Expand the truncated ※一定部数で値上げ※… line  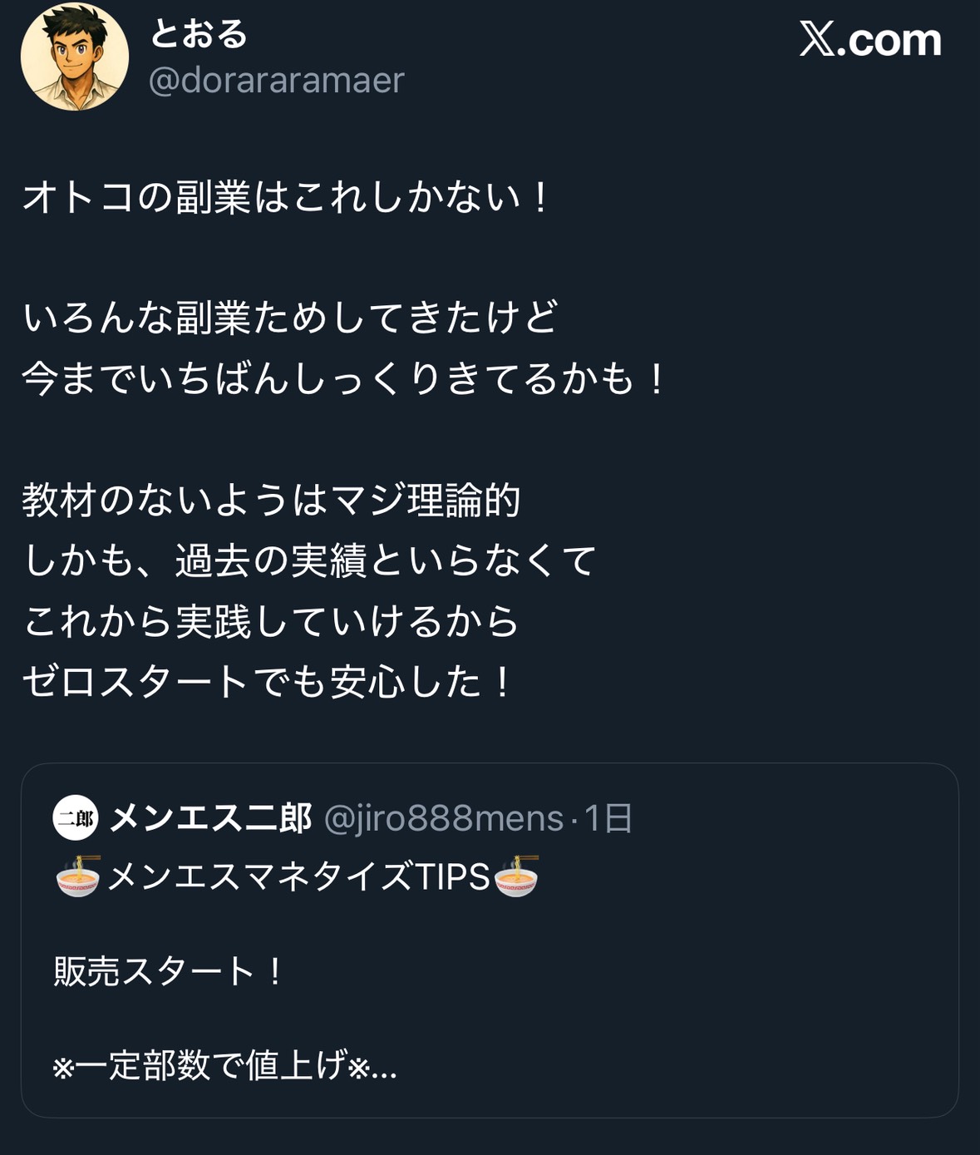pyautogui.click(x=224, y=1065)
